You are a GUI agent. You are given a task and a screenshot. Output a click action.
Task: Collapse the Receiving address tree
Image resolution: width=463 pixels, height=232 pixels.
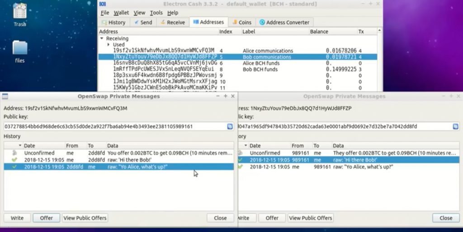[x=102, y=39]
